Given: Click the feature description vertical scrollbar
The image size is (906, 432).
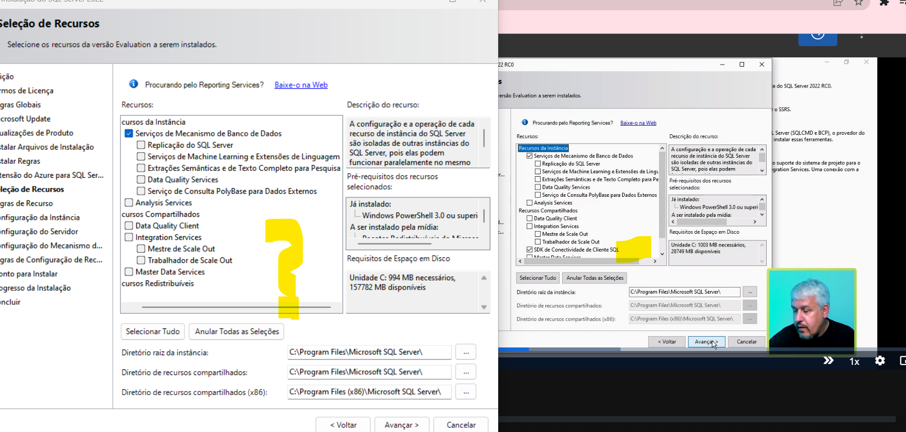Looking at the screenshot, I should click(484, 138).
